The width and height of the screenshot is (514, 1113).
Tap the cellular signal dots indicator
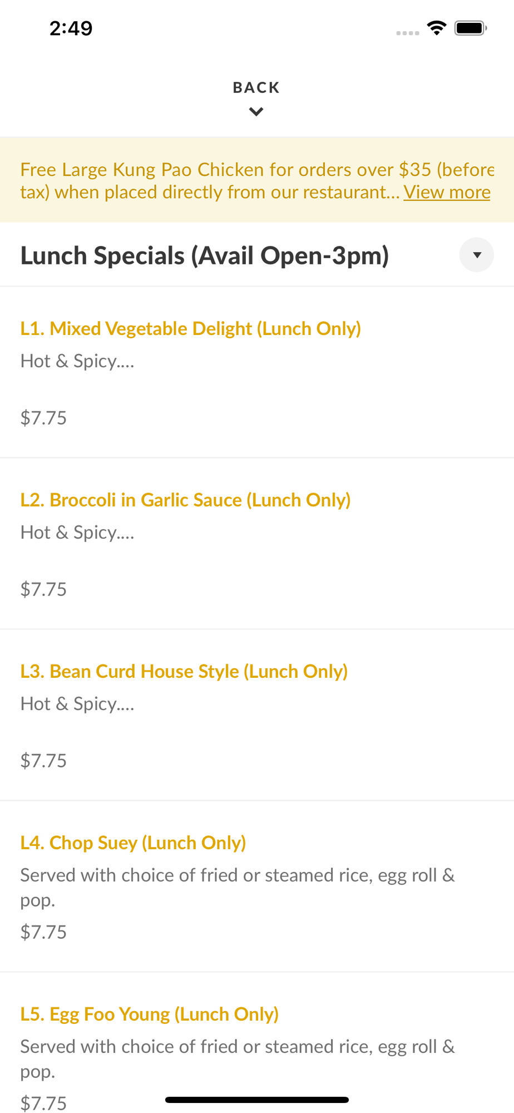coord(407,33)
